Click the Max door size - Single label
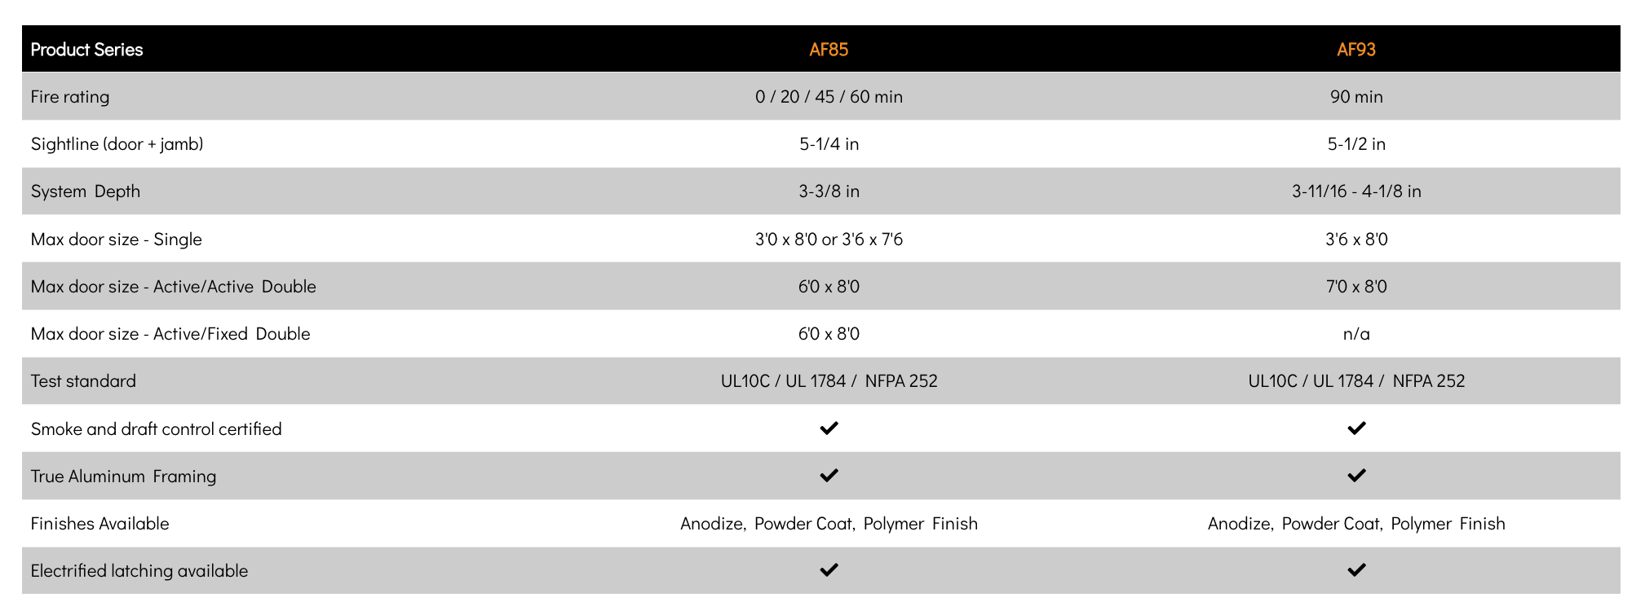Screen dimensions: 1645x615 (116, 239)
